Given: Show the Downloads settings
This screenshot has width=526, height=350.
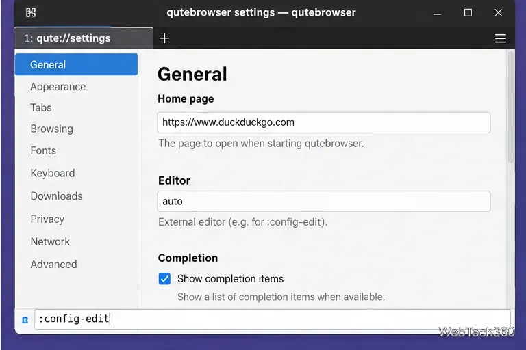Looking at the screenshot, I should click(x=56, y=196).
